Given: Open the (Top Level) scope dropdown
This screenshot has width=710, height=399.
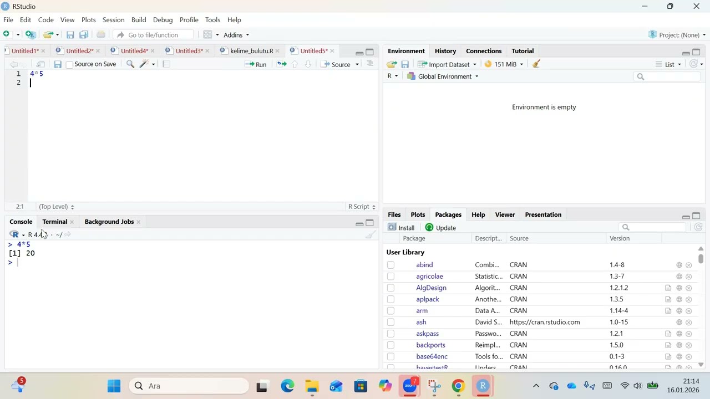Looking at the screenshot, I should 56,207.
